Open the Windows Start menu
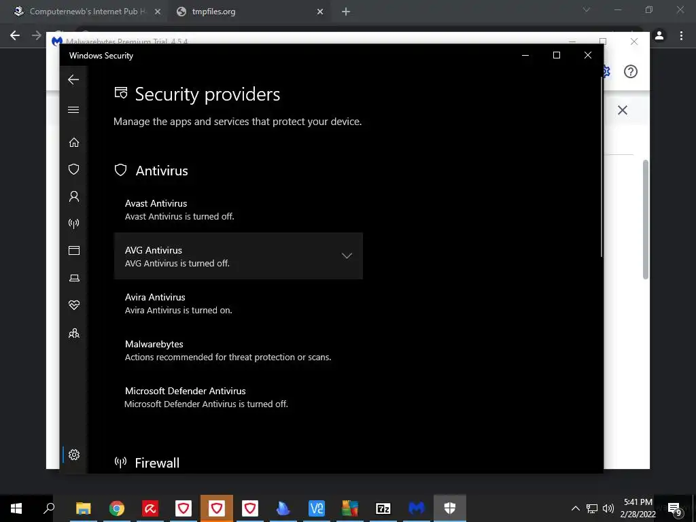The width and height of the screenshot is (696, 522). (16, 508)
